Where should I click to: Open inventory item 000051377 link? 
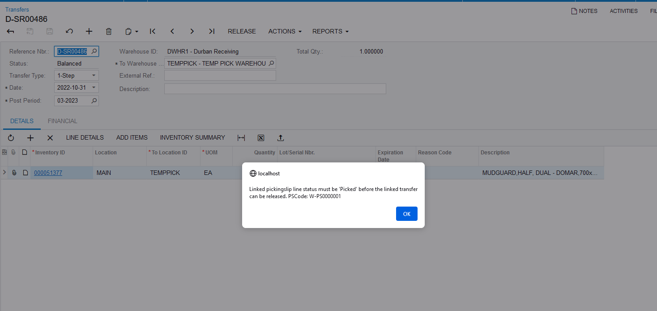tap(48, 173)
